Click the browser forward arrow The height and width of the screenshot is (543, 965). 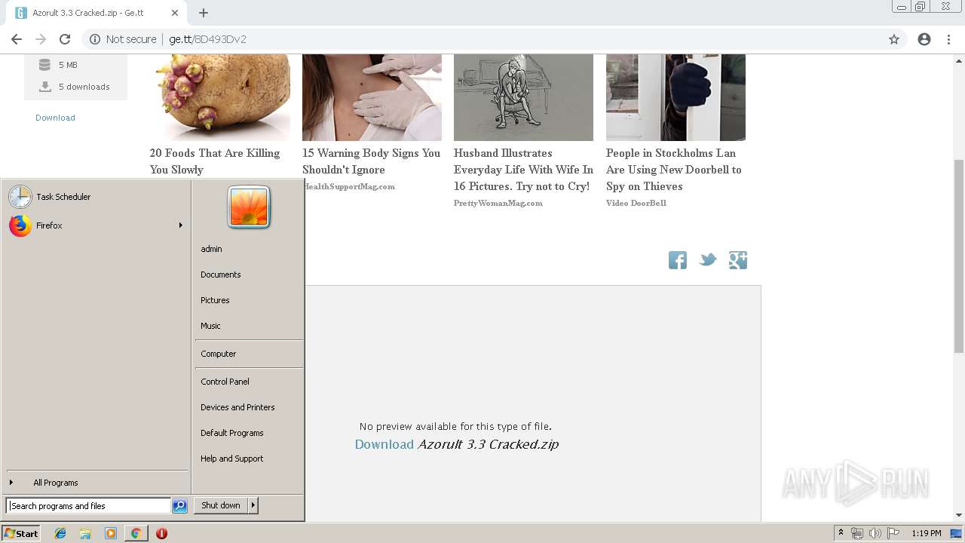pyautogui.click(x=41, y=39)
